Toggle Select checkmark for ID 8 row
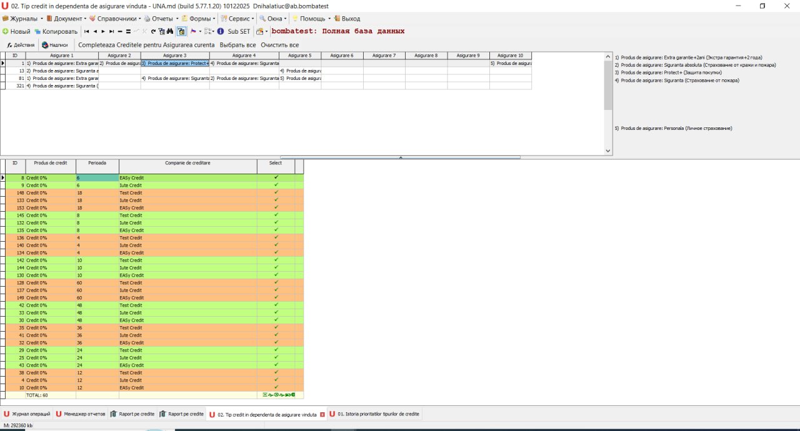 [276, 177]
